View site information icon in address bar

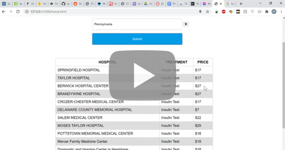(x=27, y=12)
